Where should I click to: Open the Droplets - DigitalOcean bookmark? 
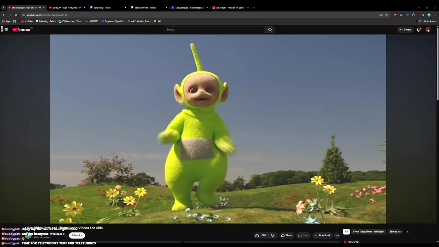tap(113, 21)
